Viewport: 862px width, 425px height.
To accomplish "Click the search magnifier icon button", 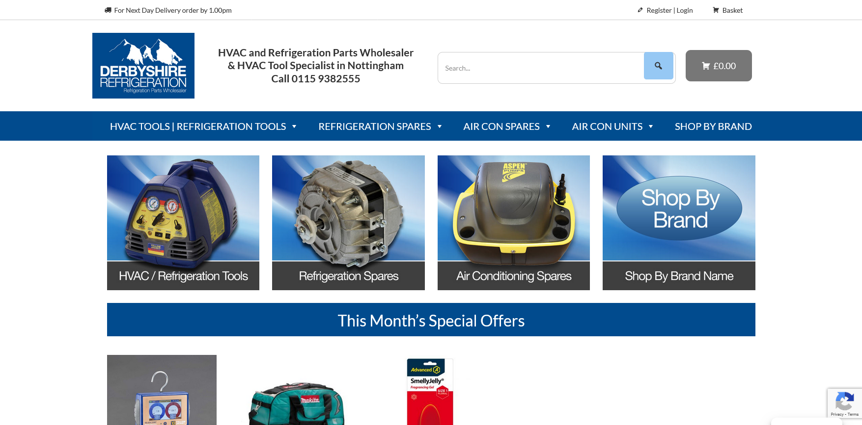I will (x=658, y=66).
